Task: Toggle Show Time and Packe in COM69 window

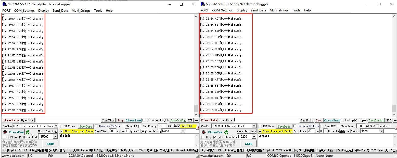Action: coord(260,131)
